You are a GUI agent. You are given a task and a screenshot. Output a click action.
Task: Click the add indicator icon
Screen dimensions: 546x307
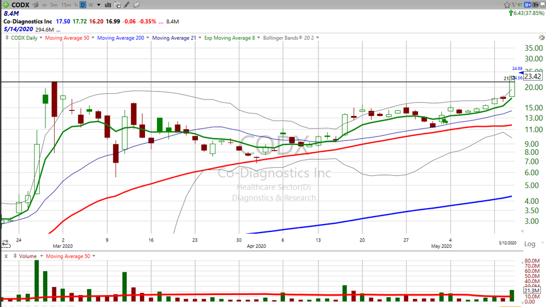click(x=118, y=5)
